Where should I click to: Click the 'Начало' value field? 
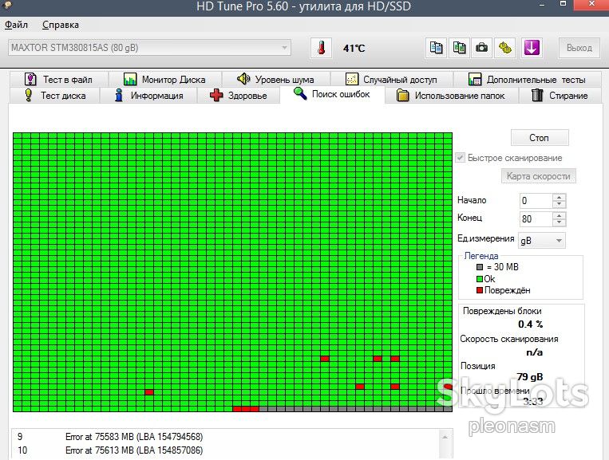(536, 201)
